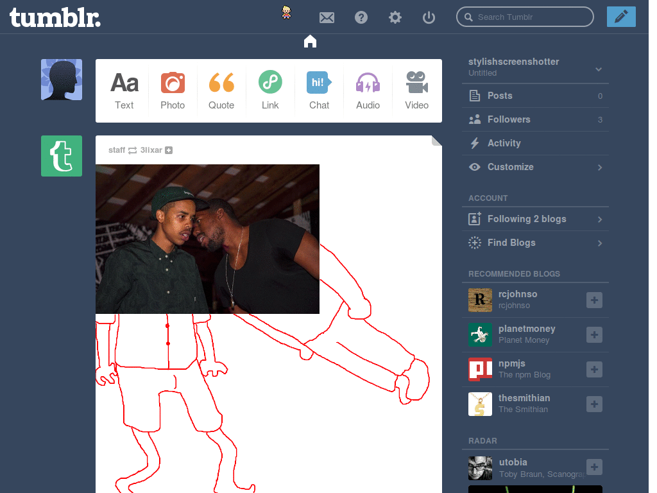
Task: Expand the Find Blogs chevron
Action: pyautogui.click(x=600, y=243)
